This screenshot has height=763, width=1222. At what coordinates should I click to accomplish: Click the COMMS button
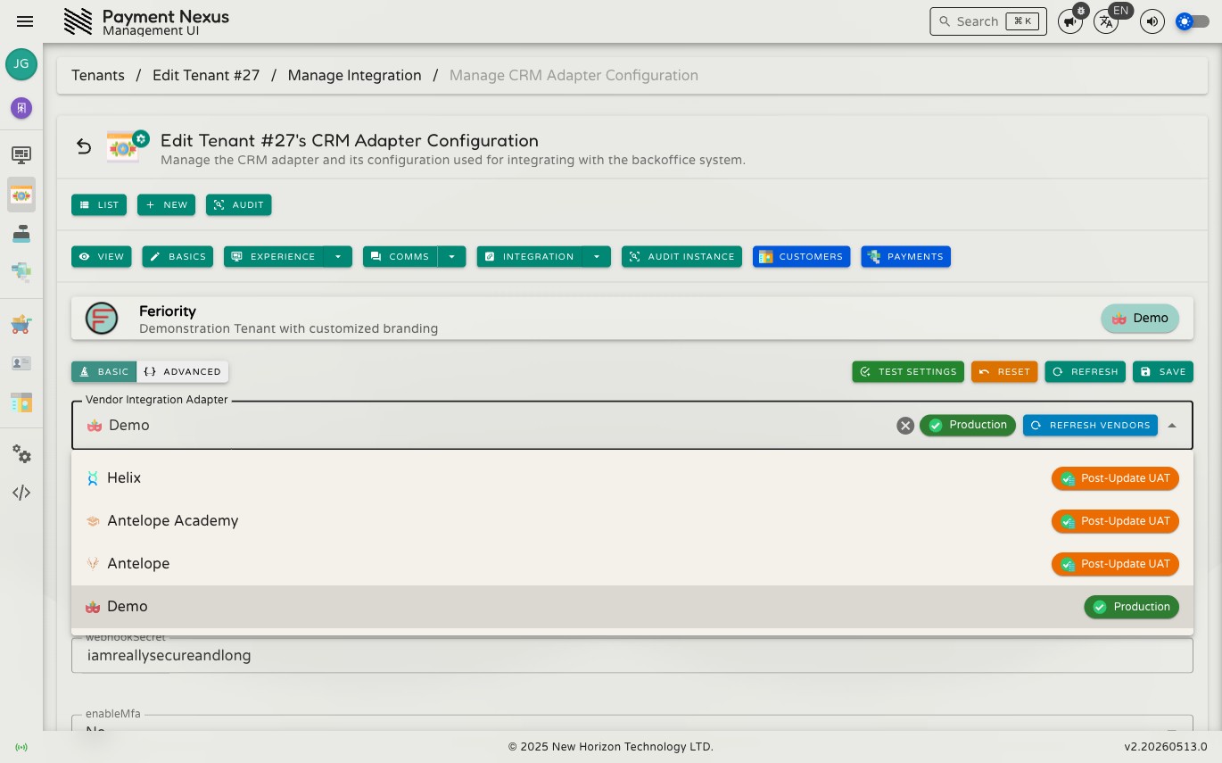click(x=400, y=256)
